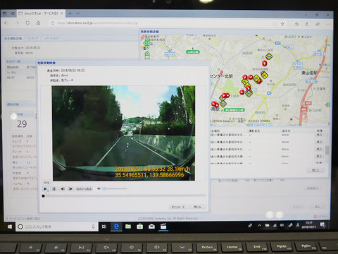Open Microsoft Edge from taskbar
Image resolution: width=338 pixels, height=254 pixels.
(x=116, y=226)
